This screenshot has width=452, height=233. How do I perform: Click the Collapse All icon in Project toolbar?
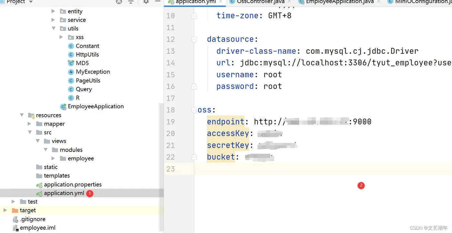pyautogui.click(x=131, y=2)
